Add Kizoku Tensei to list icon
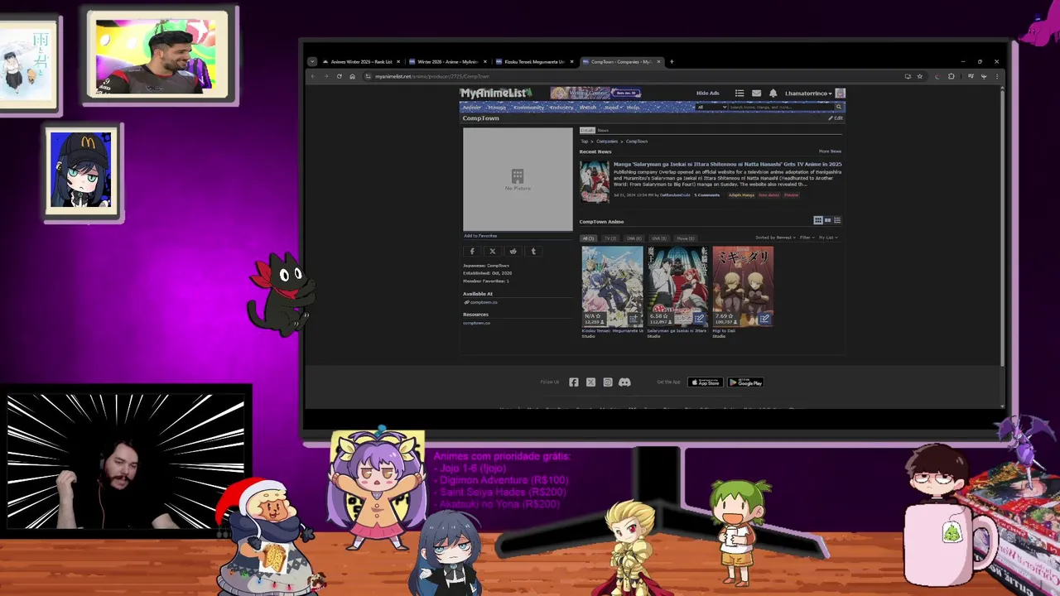The height and width of the screenshot is (596, 1060). coord(634,319)
